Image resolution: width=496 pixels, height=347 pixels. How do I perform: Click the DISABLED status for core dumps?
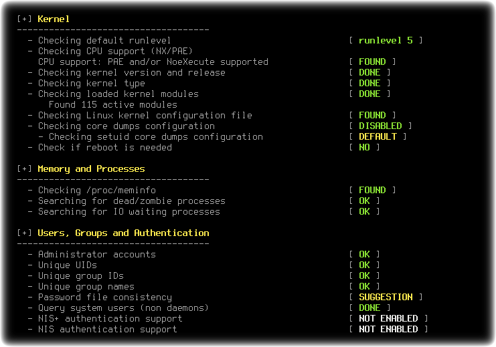[380, 126]
